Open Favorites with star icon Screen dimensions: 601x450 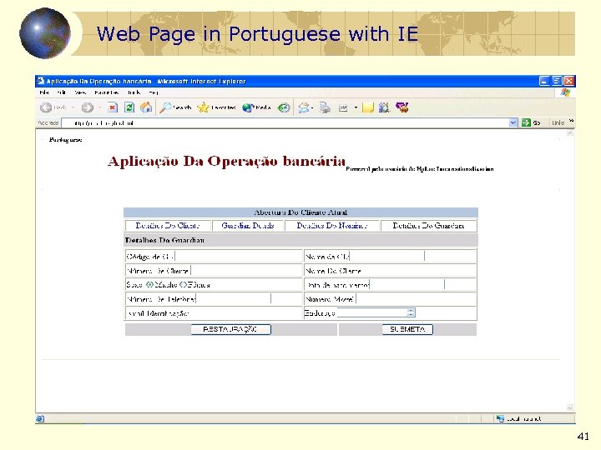click(x=203, y=107)
